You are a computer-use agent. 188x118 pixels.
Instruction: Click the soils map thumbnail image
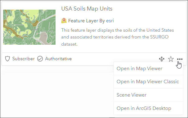point(29,27)
